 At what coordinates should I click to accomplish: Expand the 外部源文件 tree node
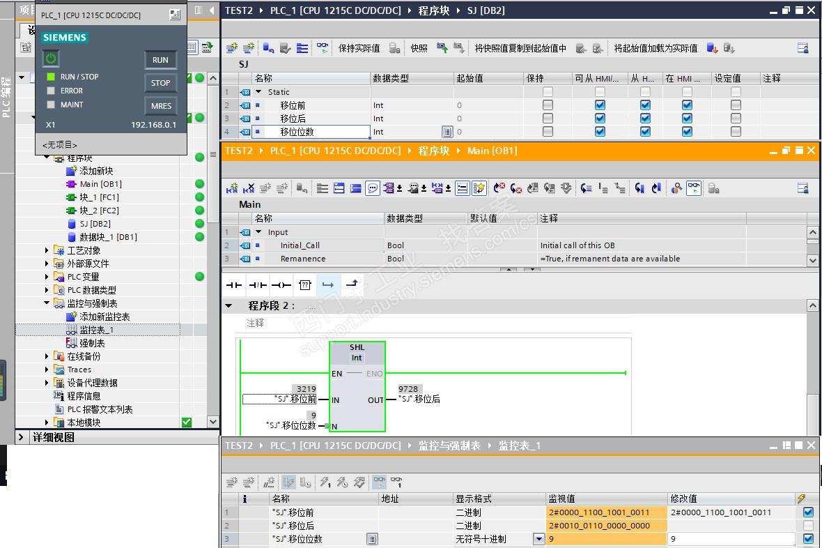pyautogui.click(x=47, y=264)
